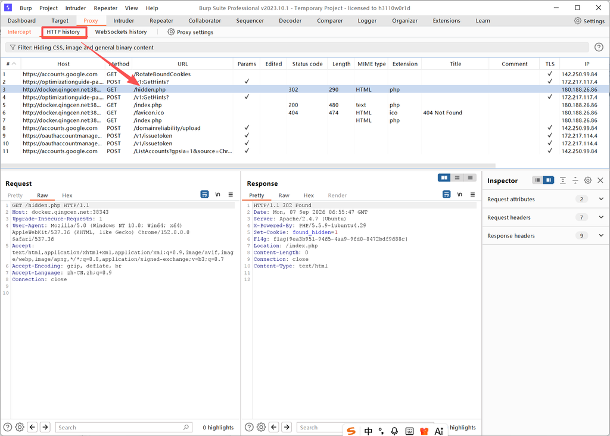
Task: Open the Request panel hamburger menu
Action: (x=231, y=194)
